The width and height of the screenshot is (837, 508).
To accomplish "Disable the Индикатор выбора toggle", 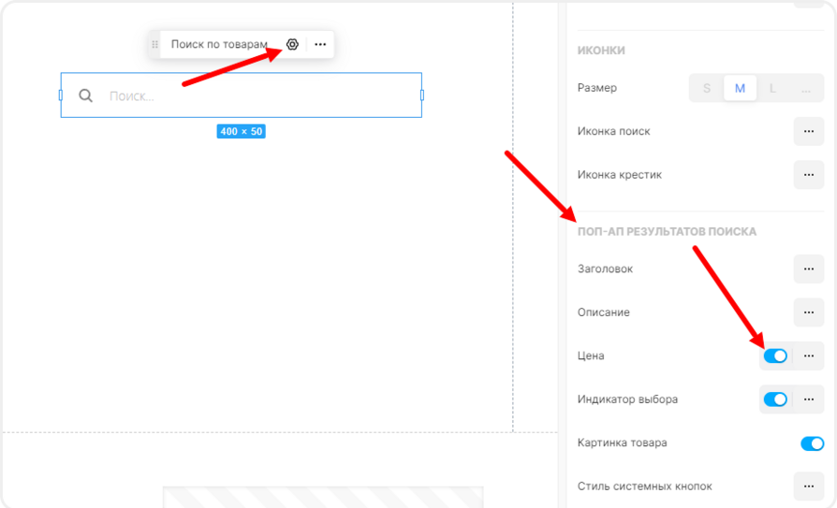I will tap(775, 399).
